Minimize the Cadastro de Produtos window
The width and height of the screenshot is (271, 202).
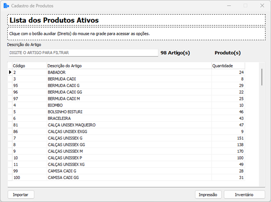point(229,6)
